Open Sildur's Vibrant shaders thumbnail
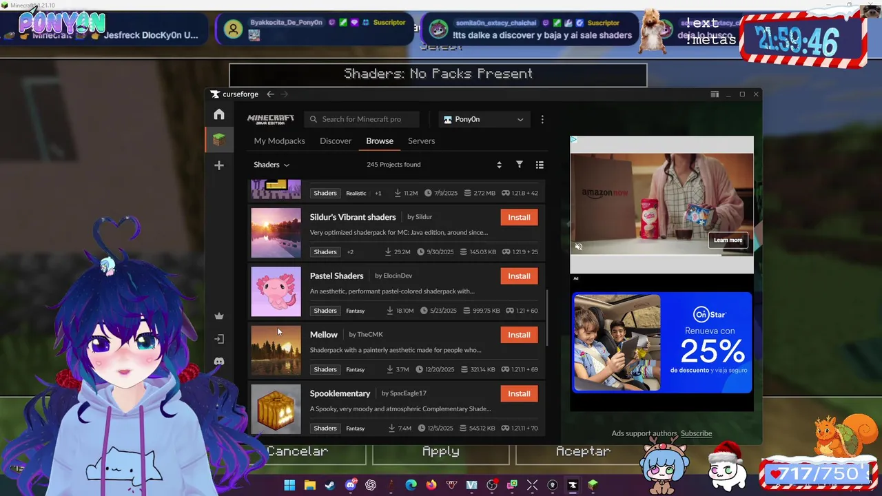This screenshot has width=882, height=496. pyautogui.click(x=276, y=233)
